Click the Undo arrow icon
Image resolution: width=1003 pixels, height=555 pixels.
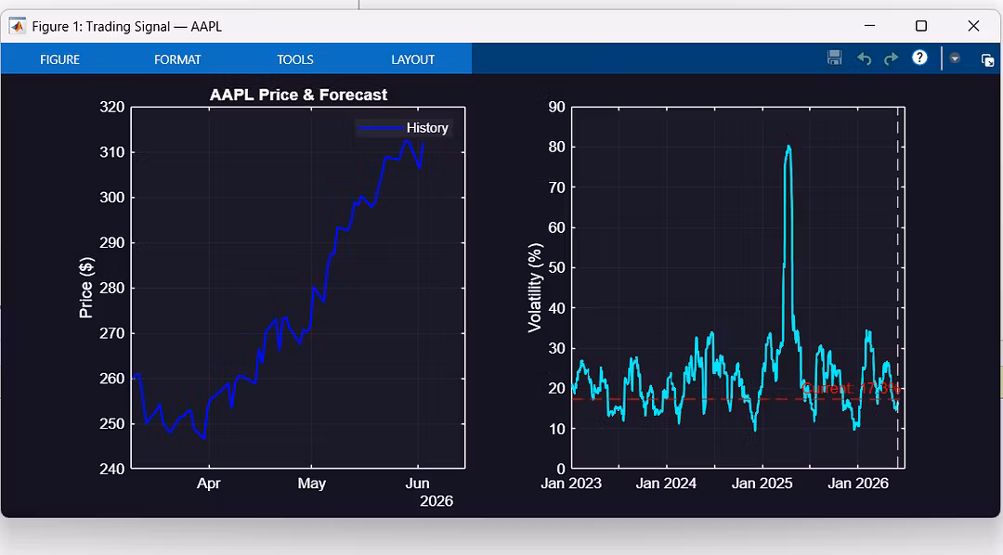865,58
